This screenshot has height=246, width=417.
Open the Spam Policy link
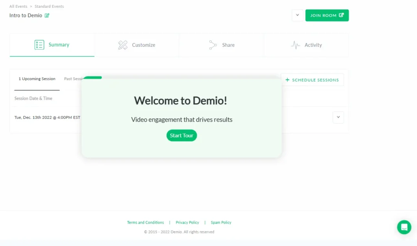[x=221, y=222]
